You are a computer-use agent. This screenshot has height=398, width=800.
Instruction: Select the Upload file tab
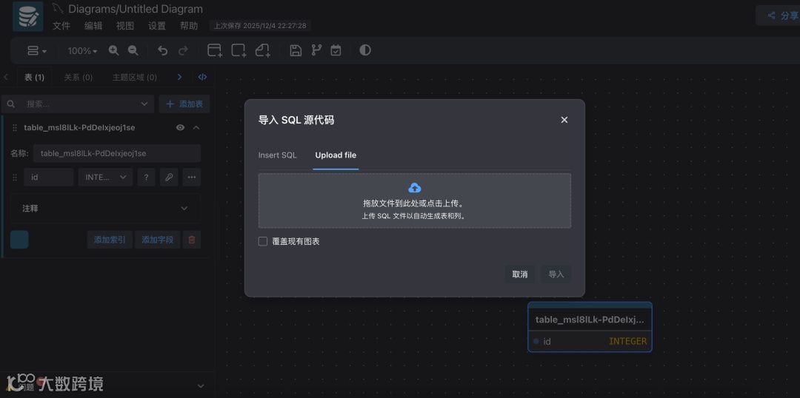point(336,155)
